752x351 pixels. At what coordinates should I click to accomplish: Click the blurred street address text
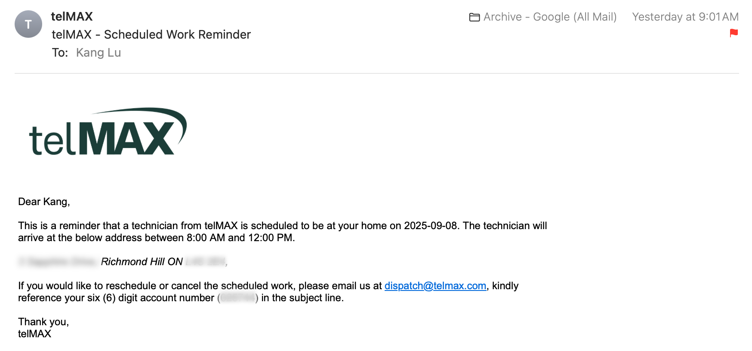59,262
